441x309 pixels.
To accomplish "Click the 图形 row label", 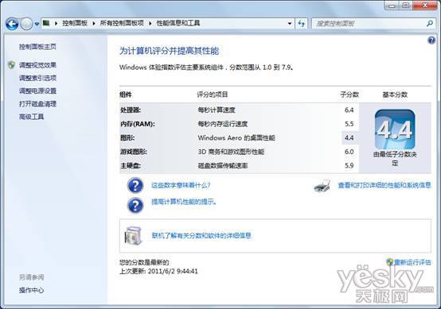I will (x=127, y=137).
